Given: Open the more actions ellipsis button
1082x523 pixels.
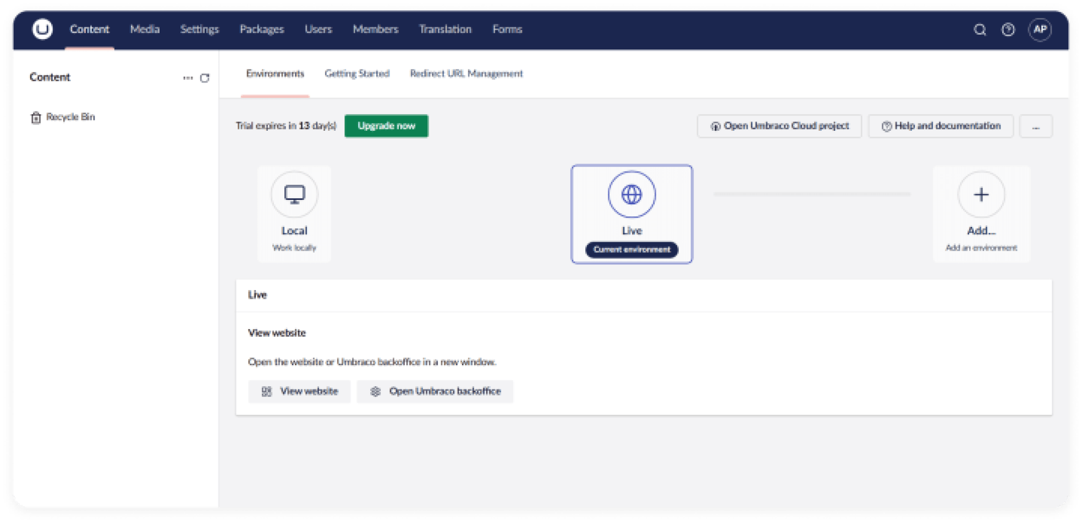Looking at the screenshot, I should click(1036, 126).
